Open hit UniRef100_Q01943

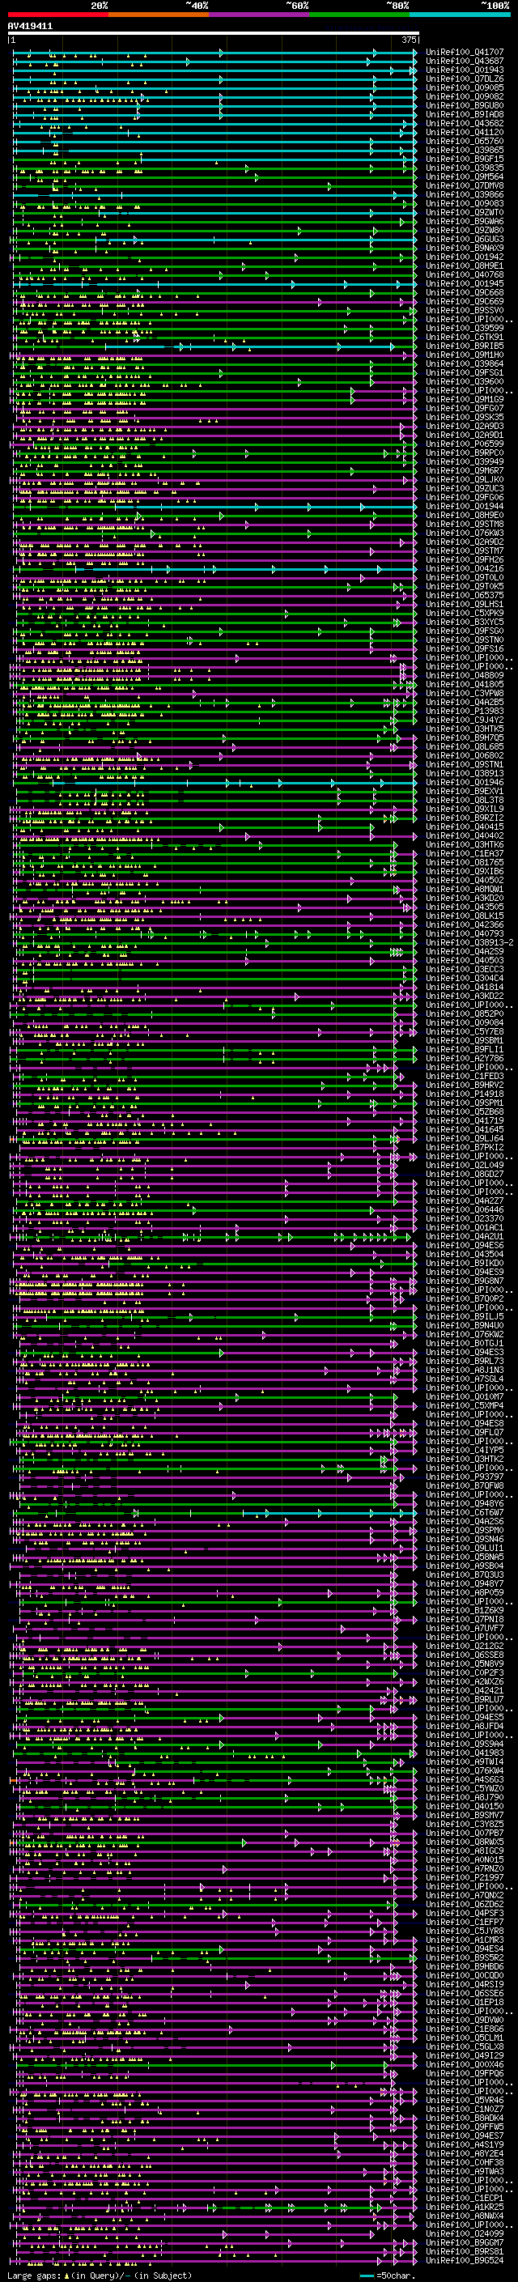pos(464,70)
